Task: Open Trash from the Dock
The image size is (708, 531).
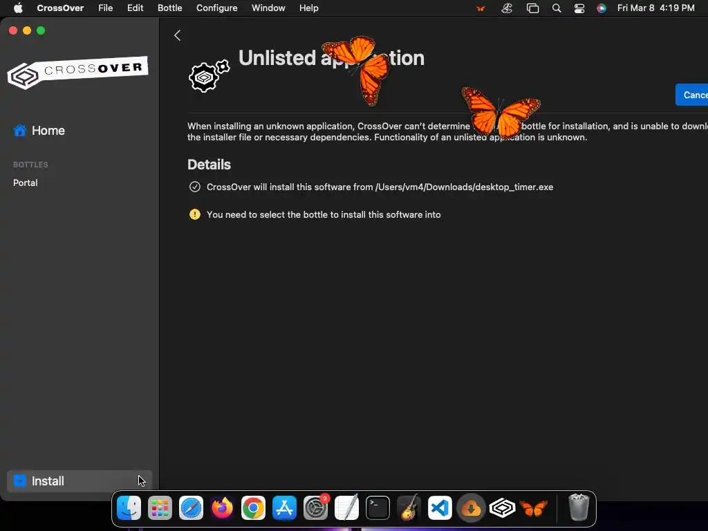Action: pos(579,507)
